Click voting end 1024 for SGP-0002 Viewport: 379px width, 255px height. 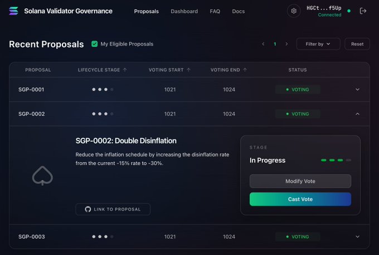click(x=229, y=114)
